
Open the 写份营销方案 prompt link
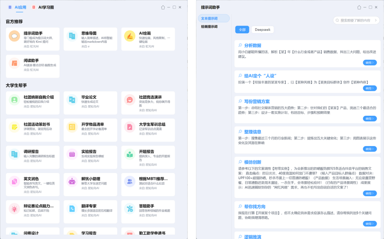click(257, 101)
